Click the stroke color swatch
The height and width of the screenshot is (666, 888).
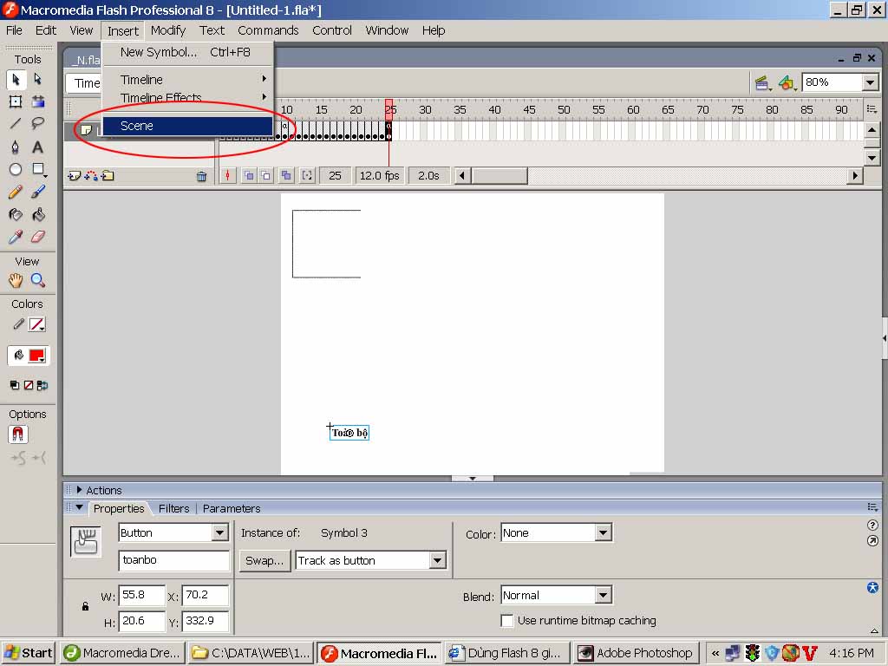pyautogui.click(x=36, y=324)
